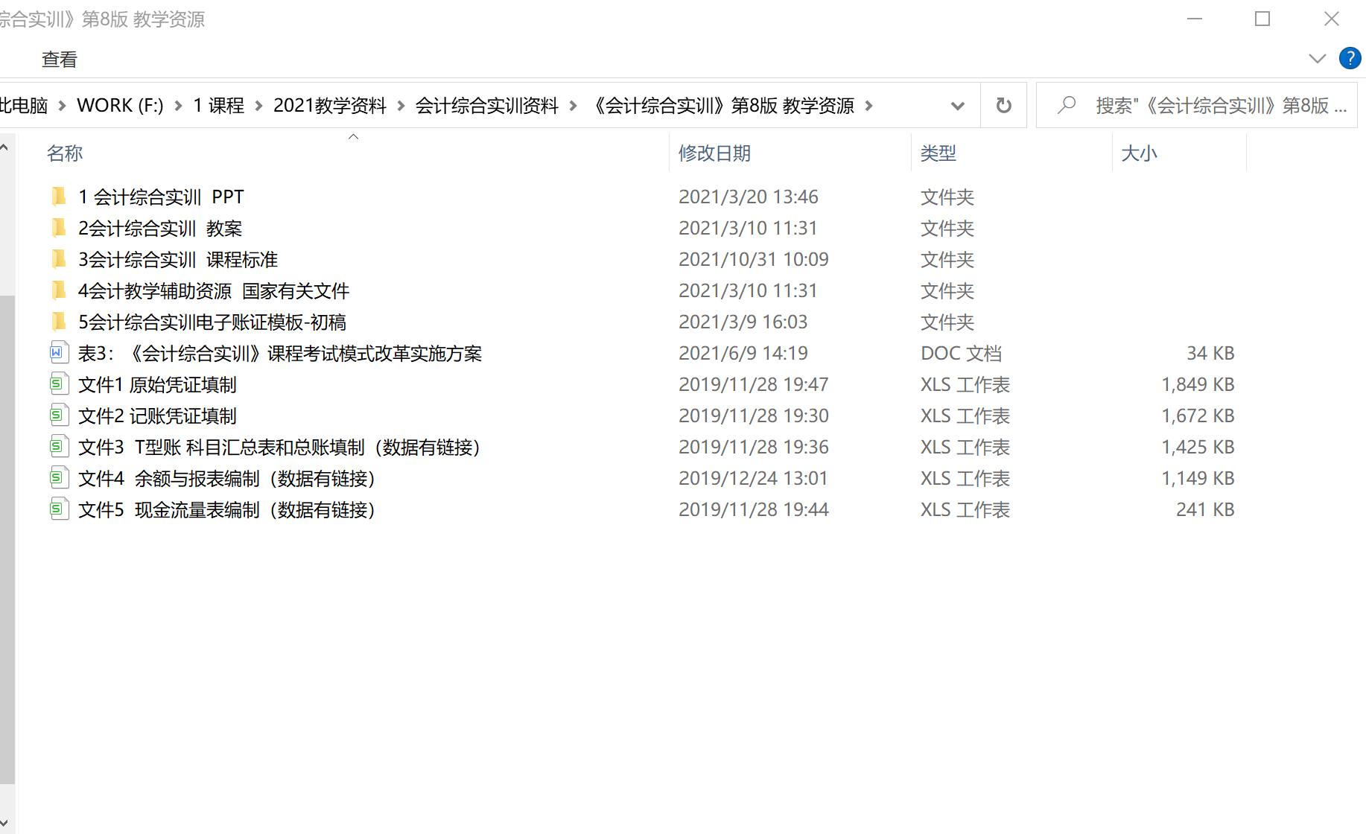
Task: Expand the address bar history dropdown
Action: point(958,106)
